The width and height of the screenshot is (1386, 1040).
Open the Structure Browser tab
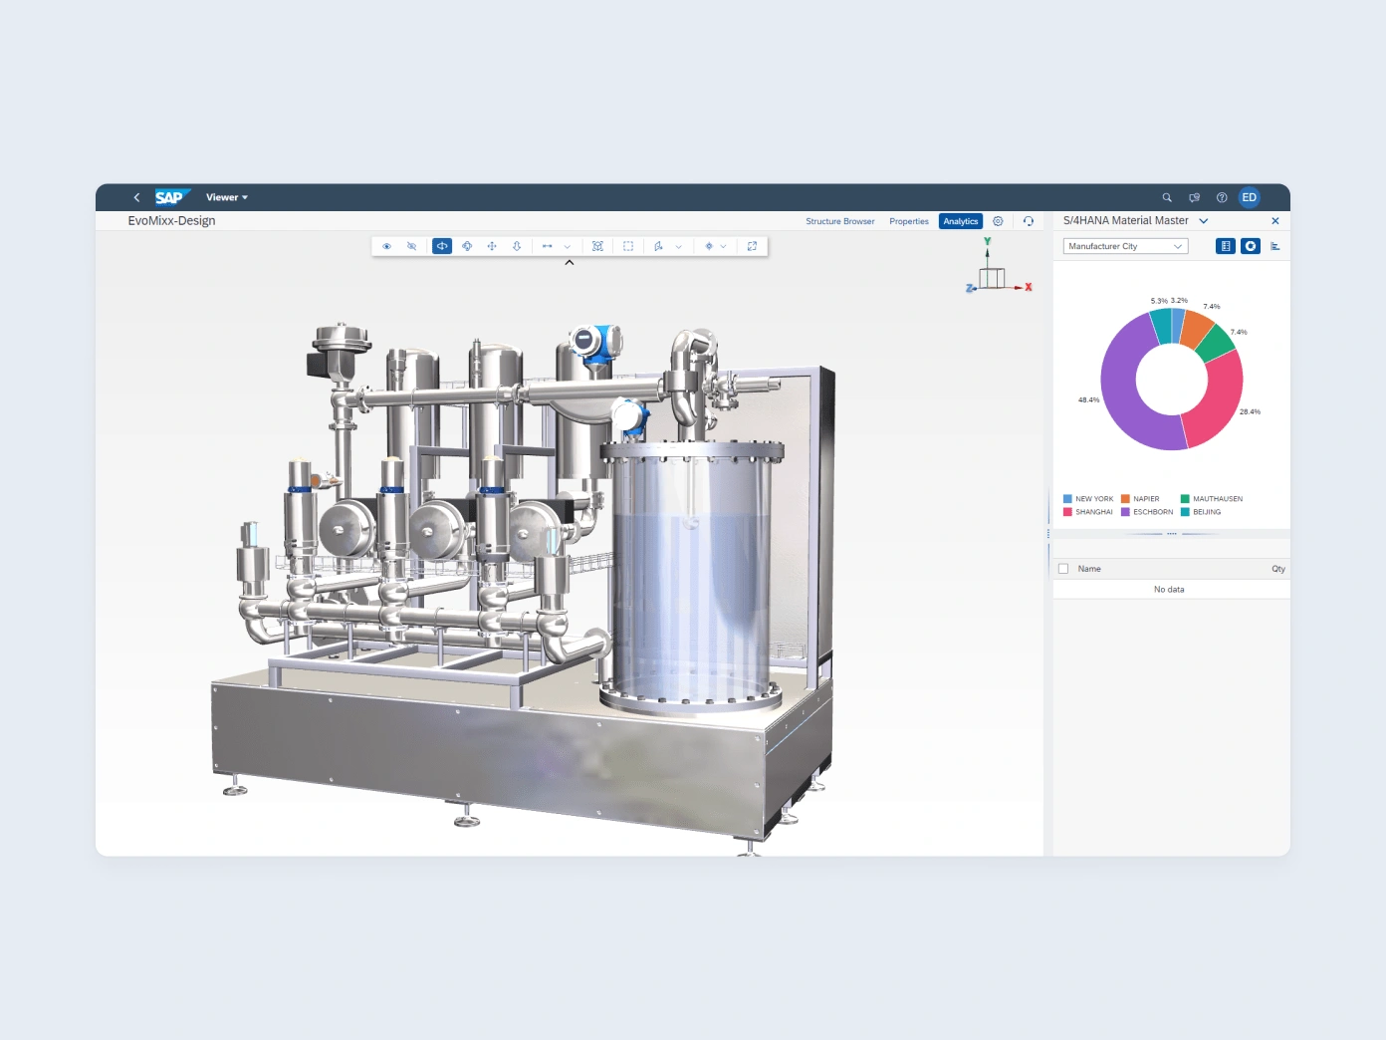(x=840, y=221)
